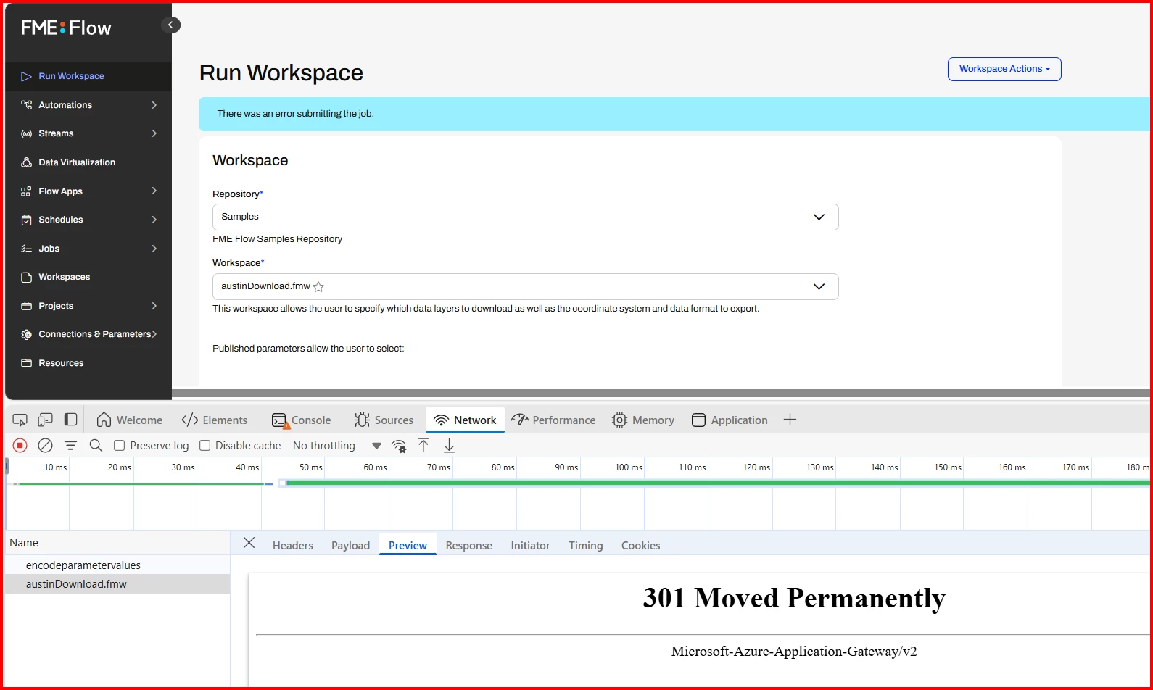This screenshot has height=690, width=1153.
Task: Select the Preview tab
Action: (408, 545)
